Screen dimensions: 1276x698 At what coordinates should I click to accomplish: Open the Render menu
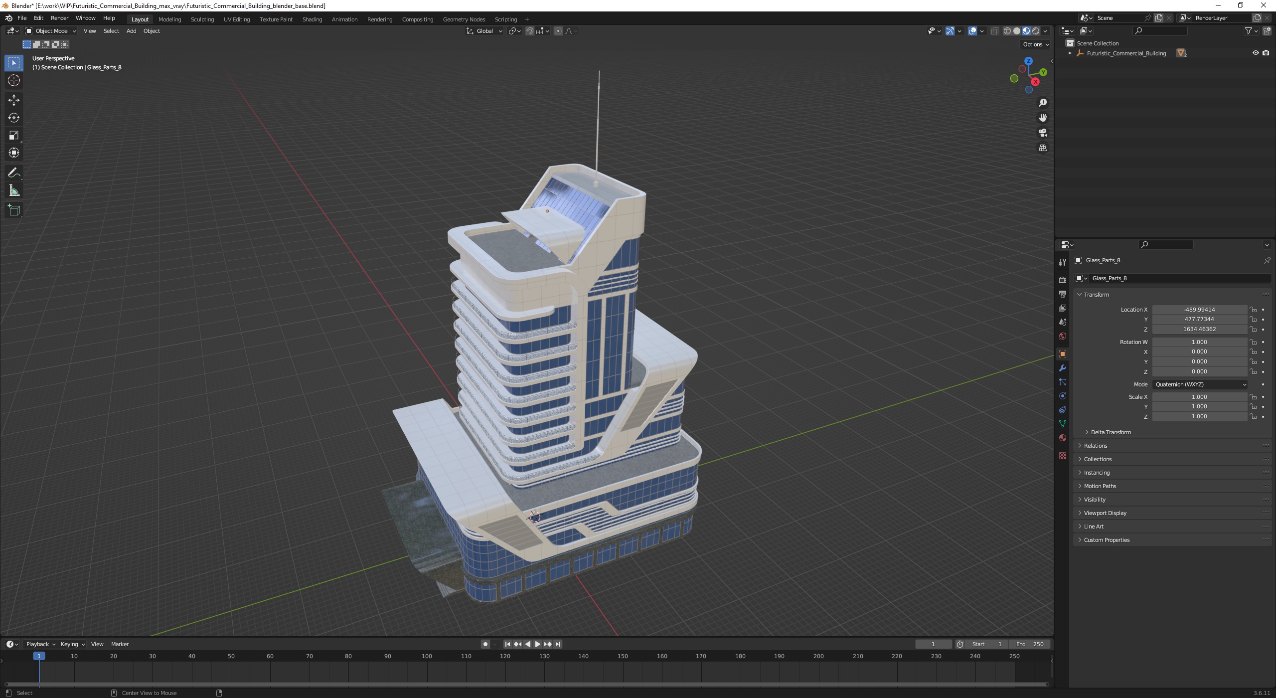coord(59,18)
